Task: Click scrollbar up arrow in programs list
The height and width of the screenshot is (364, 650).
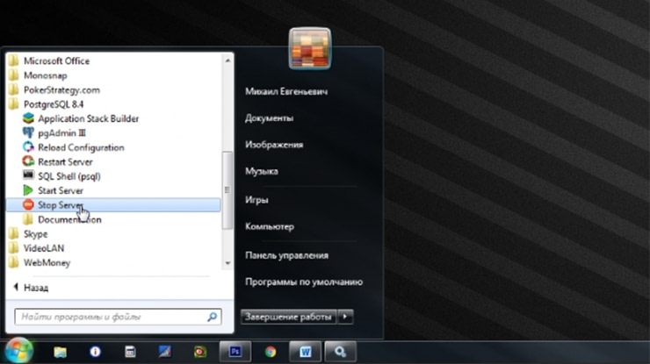Action: 227,61
